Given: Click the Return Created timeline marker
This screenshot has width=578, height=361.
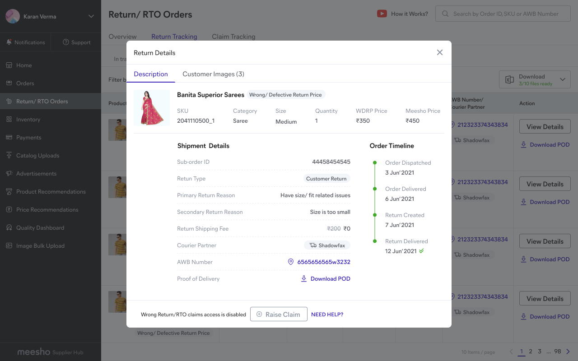Looking at the screenshot, I should tap(374, 215).
